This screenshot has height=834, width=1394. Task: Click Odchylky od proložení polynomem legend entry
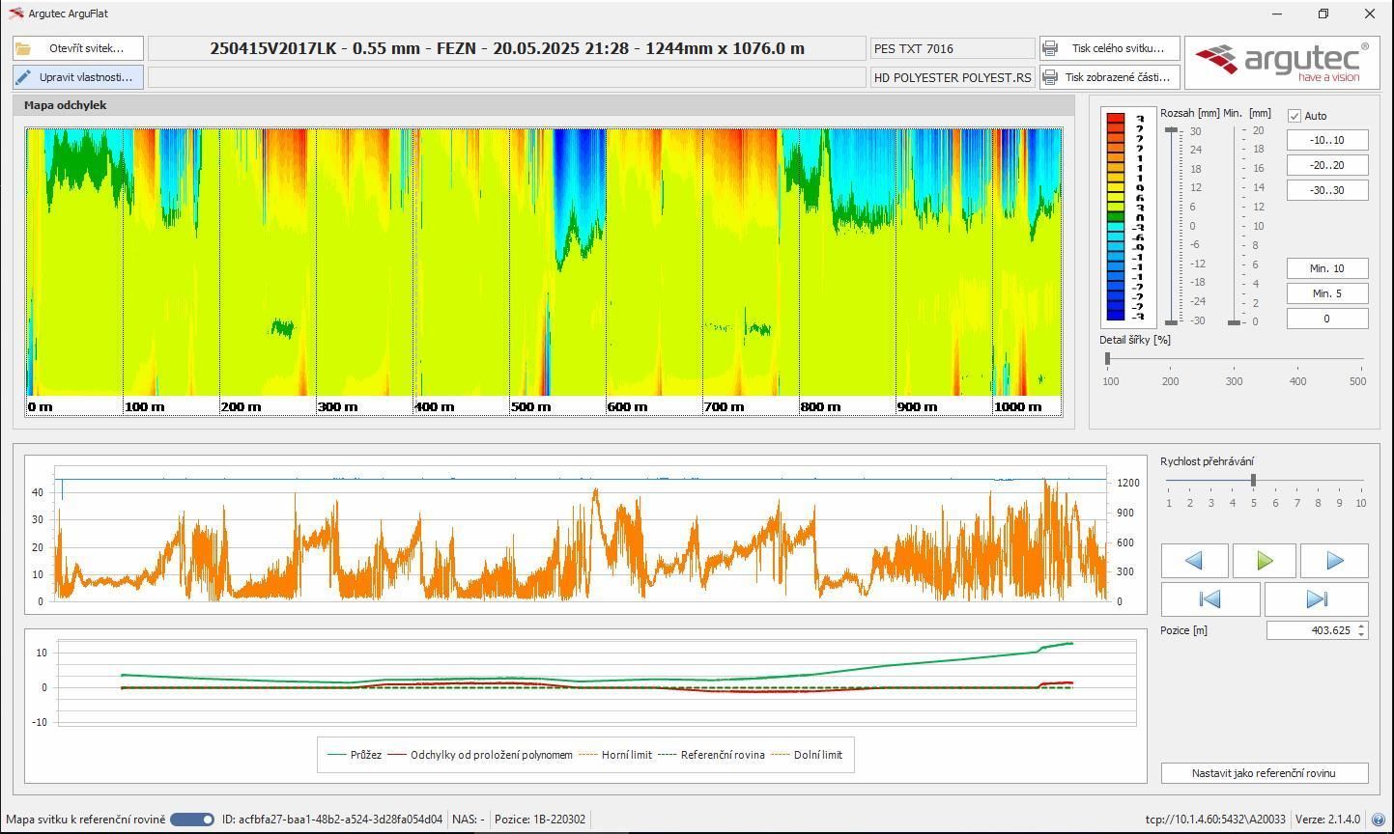coord(480,755)
